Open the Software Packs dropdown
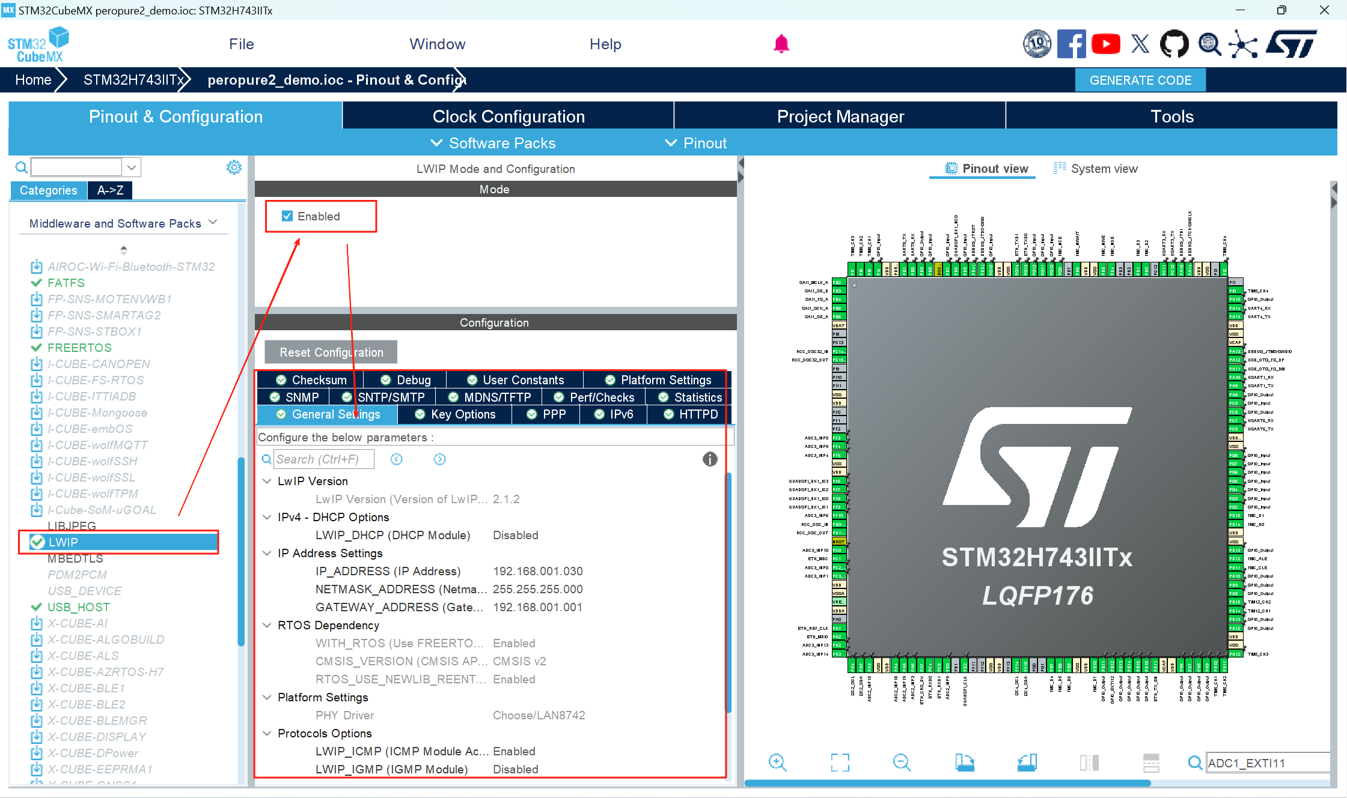 493,143
